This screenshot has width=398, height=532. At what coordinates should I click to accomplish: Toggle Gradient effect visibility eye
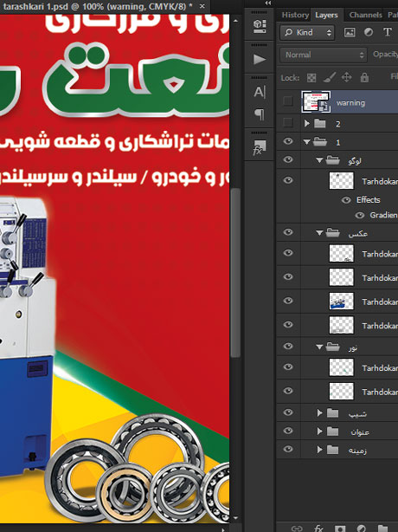(360, 215)
